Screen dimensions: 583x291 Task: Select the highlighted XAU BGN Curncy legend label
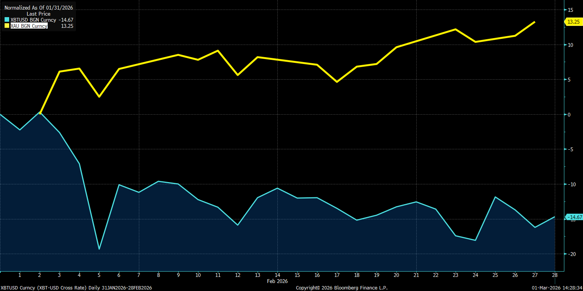29,26
